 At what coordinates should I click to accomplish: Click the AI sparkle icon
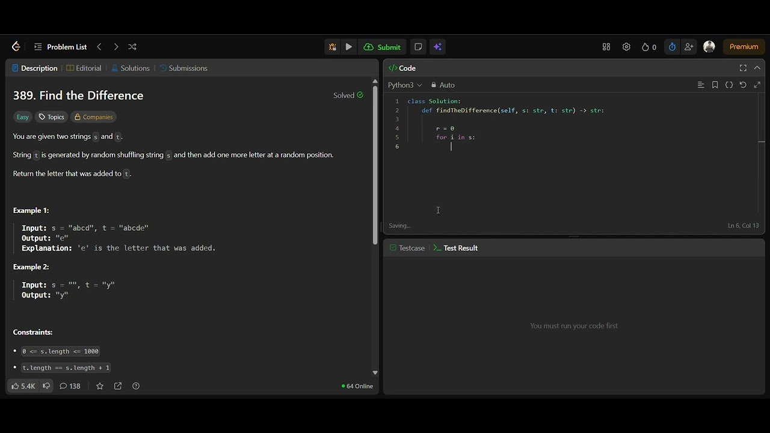pos(437,47)
